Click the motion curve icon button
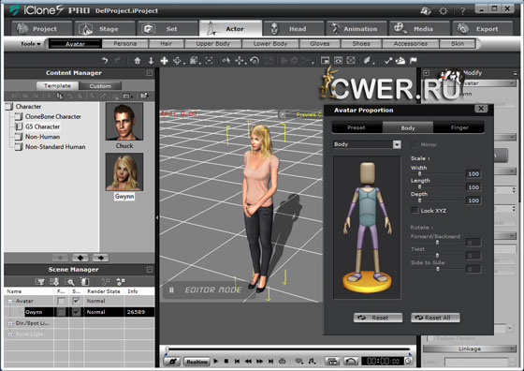Image resolution: width=524 pixels, height=371 pixels. click(351, 362)
